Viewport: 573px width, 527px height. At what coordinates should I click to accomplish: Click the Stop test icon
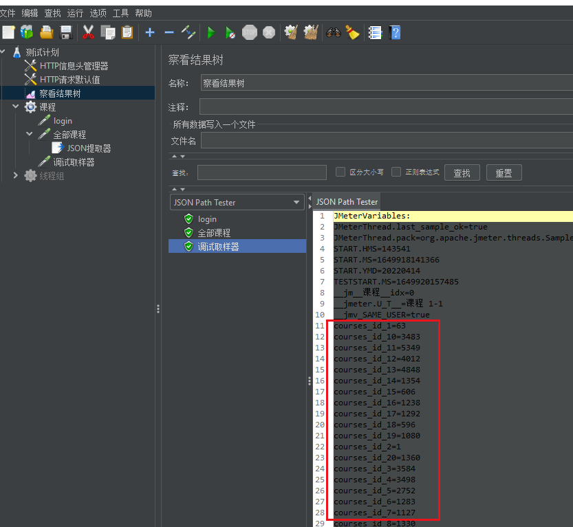[x=250, y=32]
